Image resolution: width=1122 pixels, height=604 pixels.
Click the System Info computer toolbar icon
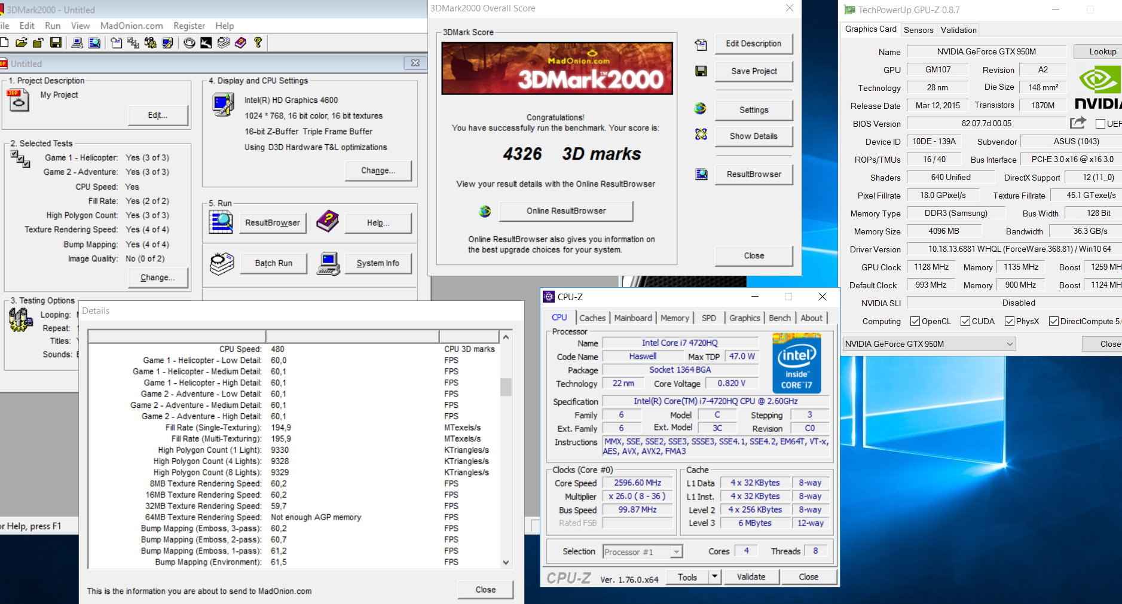point(77,42)
